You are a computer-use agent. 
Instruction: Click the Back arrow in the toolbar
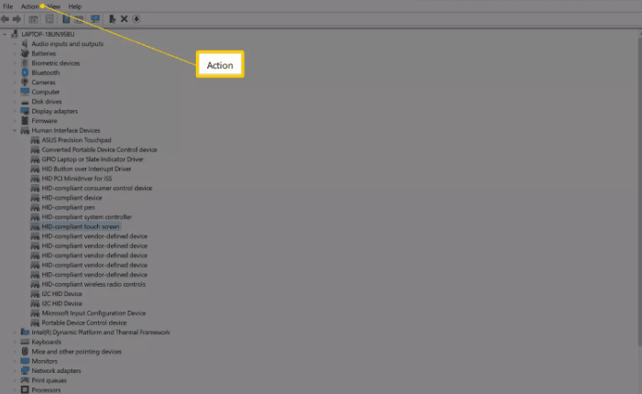point(5,18)
